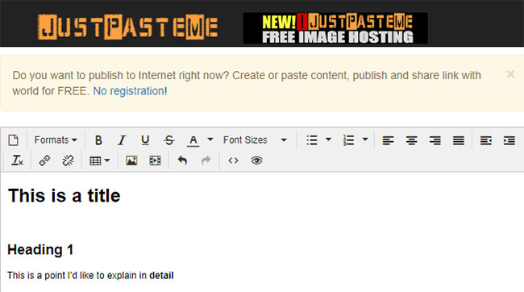This screenshot has width=524, height=292.
Task: Toggle strikethrough formatting
Action: click(x=169, y=140)
